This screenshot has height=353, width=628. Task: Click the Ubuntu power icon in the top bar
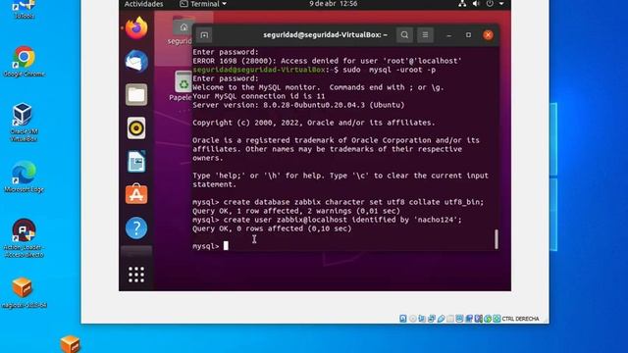(x=490, y=4)
